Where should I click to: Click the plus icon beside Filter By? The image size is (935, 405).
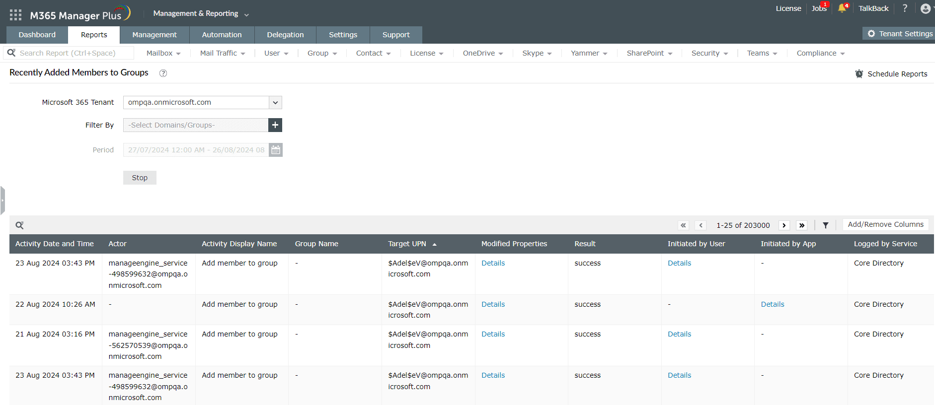(275, 125)
